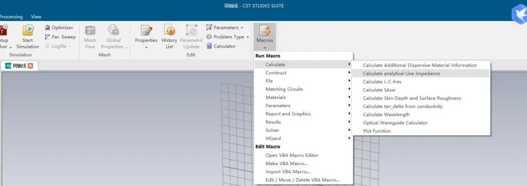The height and width of the screenshot is (186, 527).
Task: Expand the Problem Type dropdown arrow
Action: pyautogui.click(x=248, y=37)
